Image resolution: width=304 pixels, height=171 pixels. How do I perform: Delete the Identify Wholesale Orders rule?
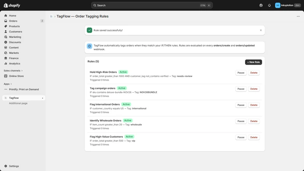coord(254,121)
